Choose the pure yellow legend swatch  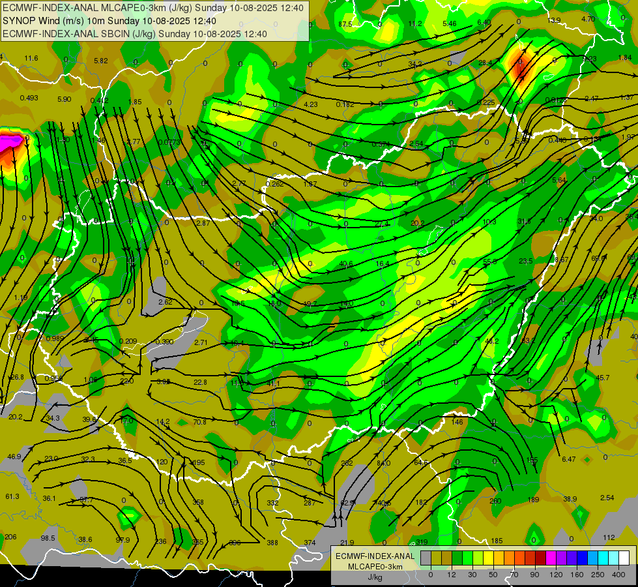(x=489, y=558)
